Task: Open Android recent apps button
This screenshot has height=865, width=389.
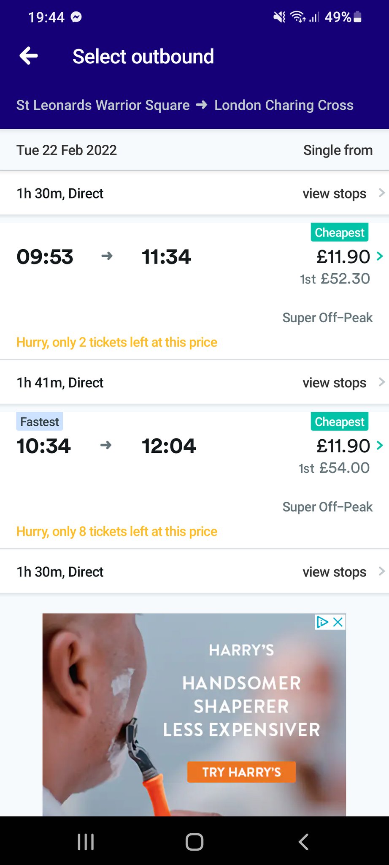Action: pos(86,841)
